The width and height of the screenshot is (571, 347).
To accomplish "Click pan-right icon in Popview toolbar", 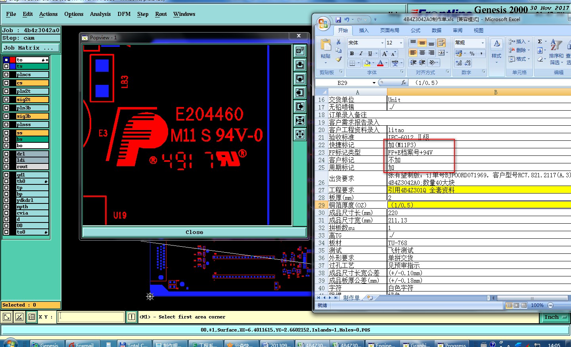I will coord(300,106).
